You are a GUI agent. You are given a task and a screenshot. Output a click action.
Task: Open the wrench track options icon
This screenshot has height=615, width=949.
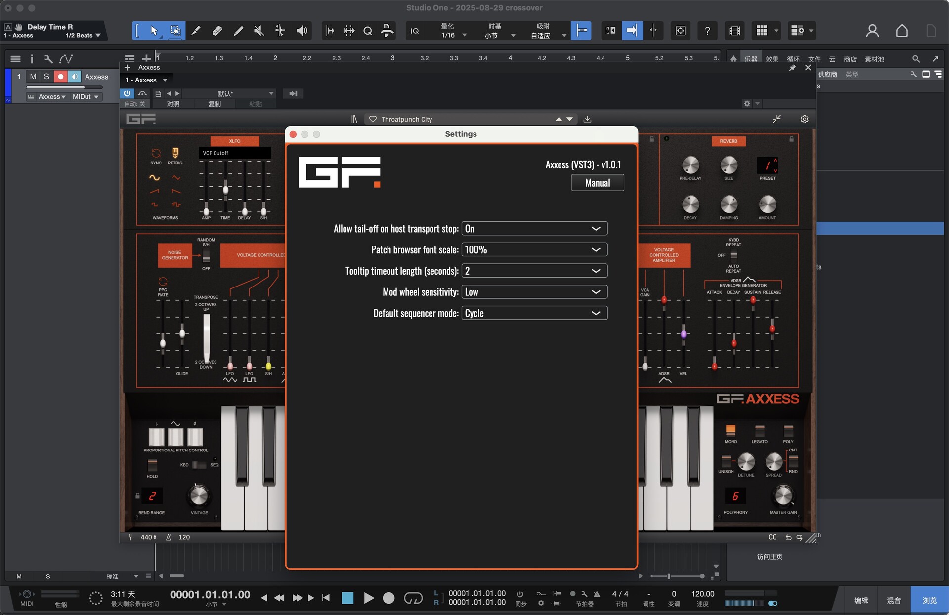coord(48,59)
